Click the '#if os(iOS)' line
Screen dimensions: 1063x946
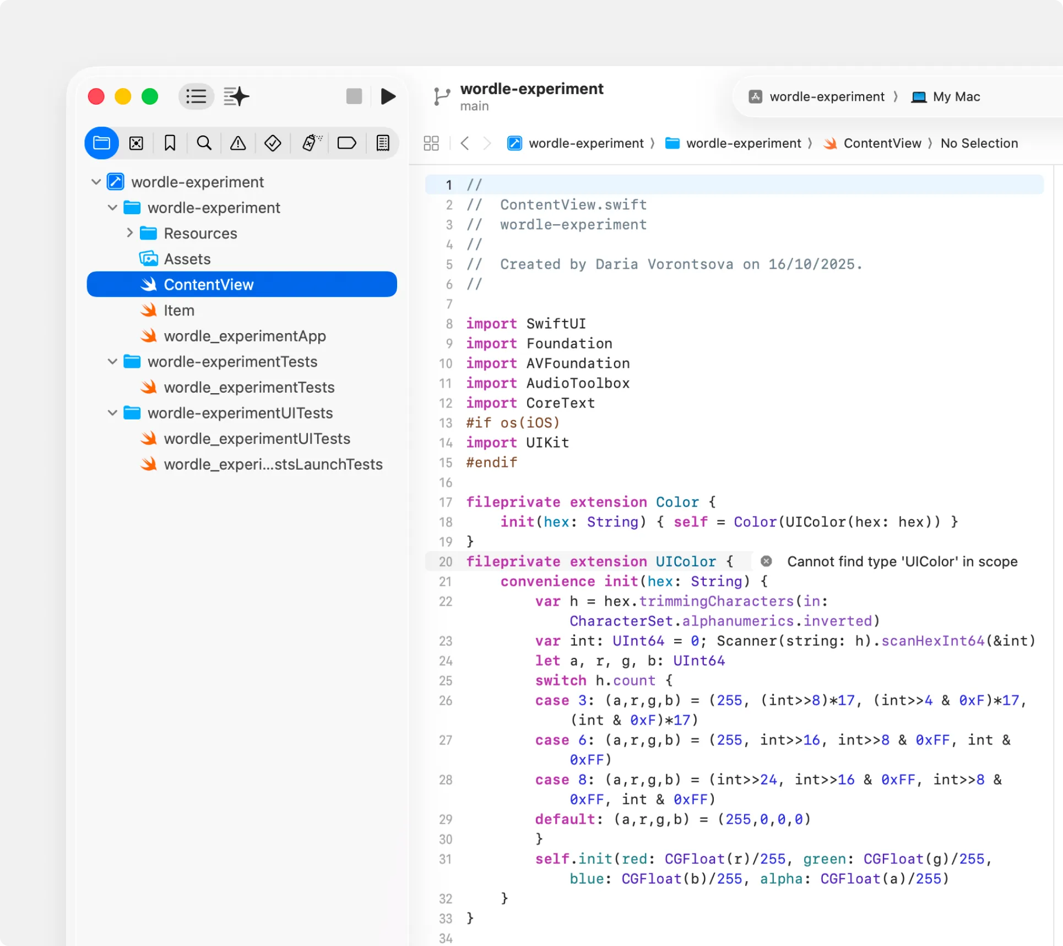513,422
